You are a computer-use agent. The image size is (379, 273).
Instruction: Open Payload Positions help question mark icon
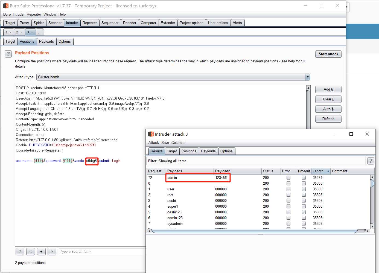tap(8, 54)
